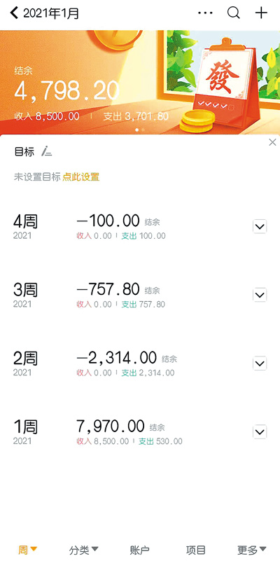This screenshot has width=280, height=568.
Task: Open the 分类 dropdown in bottom bar
Action: click(x=84, y=550)
